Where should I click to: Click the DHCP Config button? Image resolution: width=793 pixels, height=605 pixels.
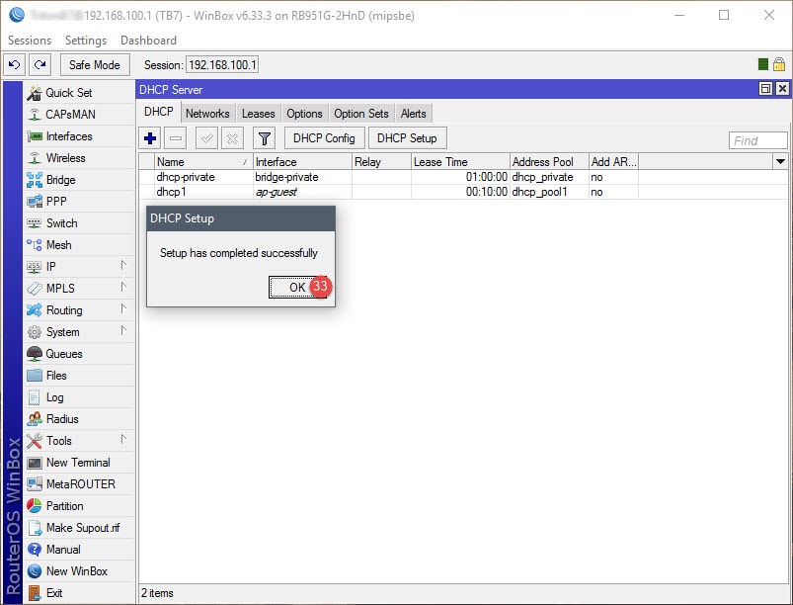(x=324, y=138)
